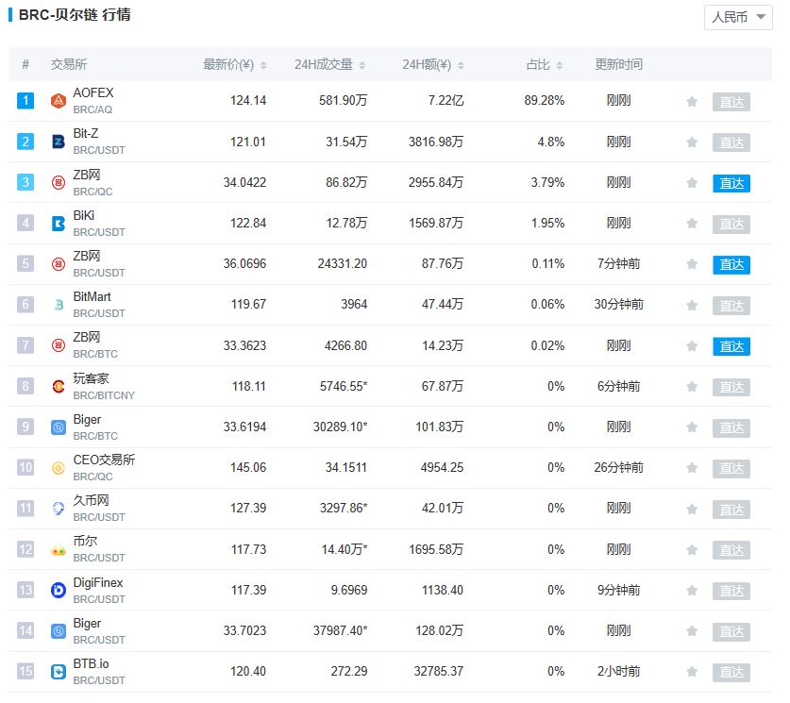Click the 更新时间 column header
This screenshot has width=790, height=703.
(618, 64)
